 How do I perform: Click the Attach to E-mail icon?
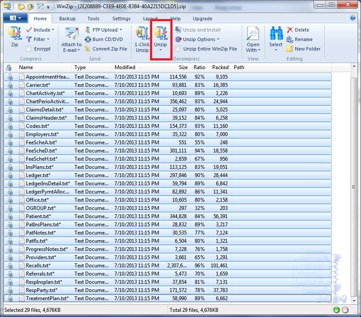(72, 34)
